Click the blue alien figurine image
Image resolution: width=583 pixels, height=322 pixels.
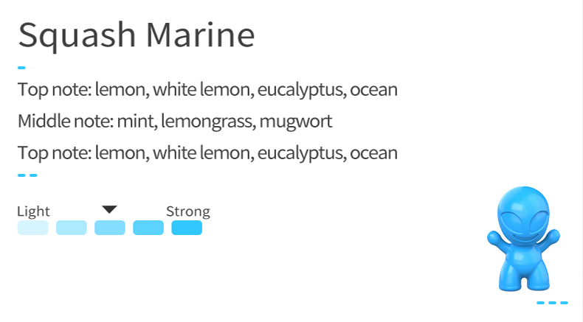tap(523, 239)
